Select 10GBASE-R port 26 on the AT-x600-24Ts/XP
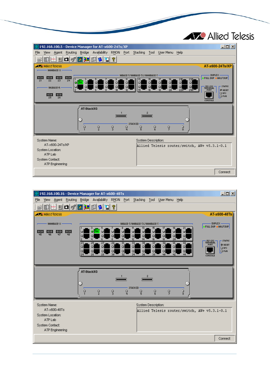Screen dimensions: 270x383 (59, 95)
